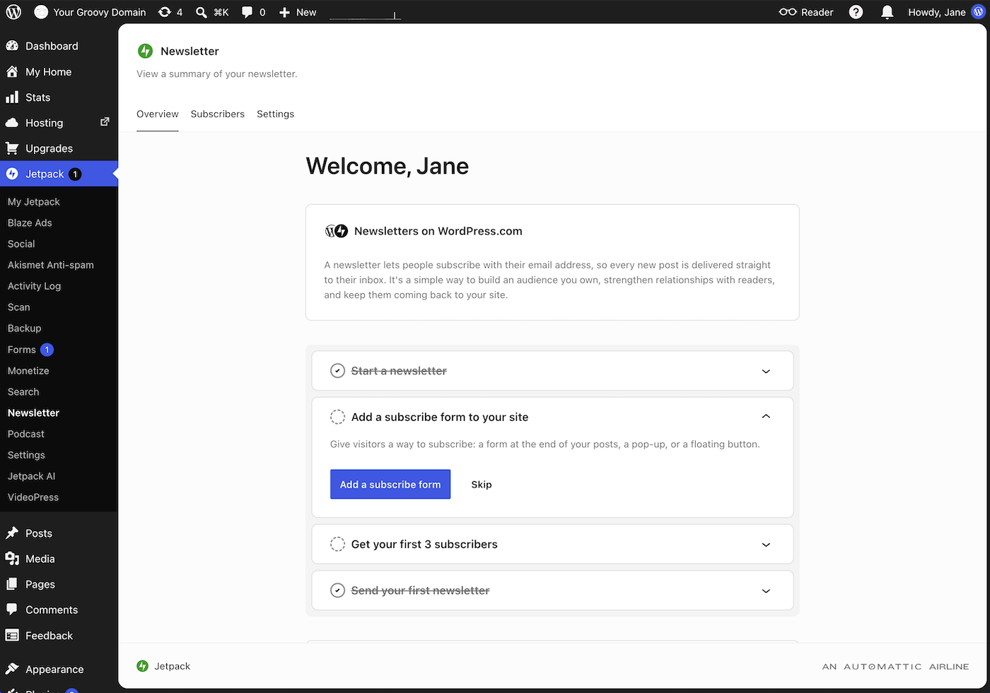Screen dimensions: 990x693
Task: Click the Pages icon in sidebar
Action: coord(12,584)
